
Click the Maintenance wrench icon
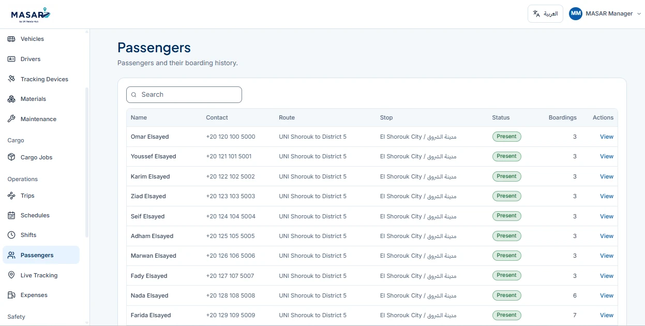point(11,119)
